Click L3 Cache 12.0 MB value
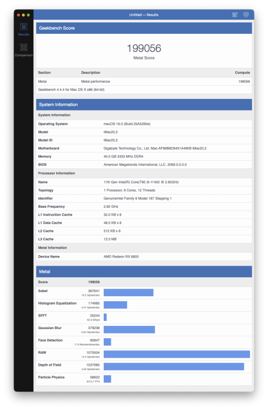The height and width of the screenshot is (410, 268). pyautogui.click(x=110, y=239)
